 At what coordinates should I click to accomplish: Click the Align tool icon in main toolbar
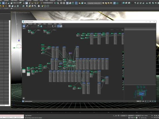point(58,3)
